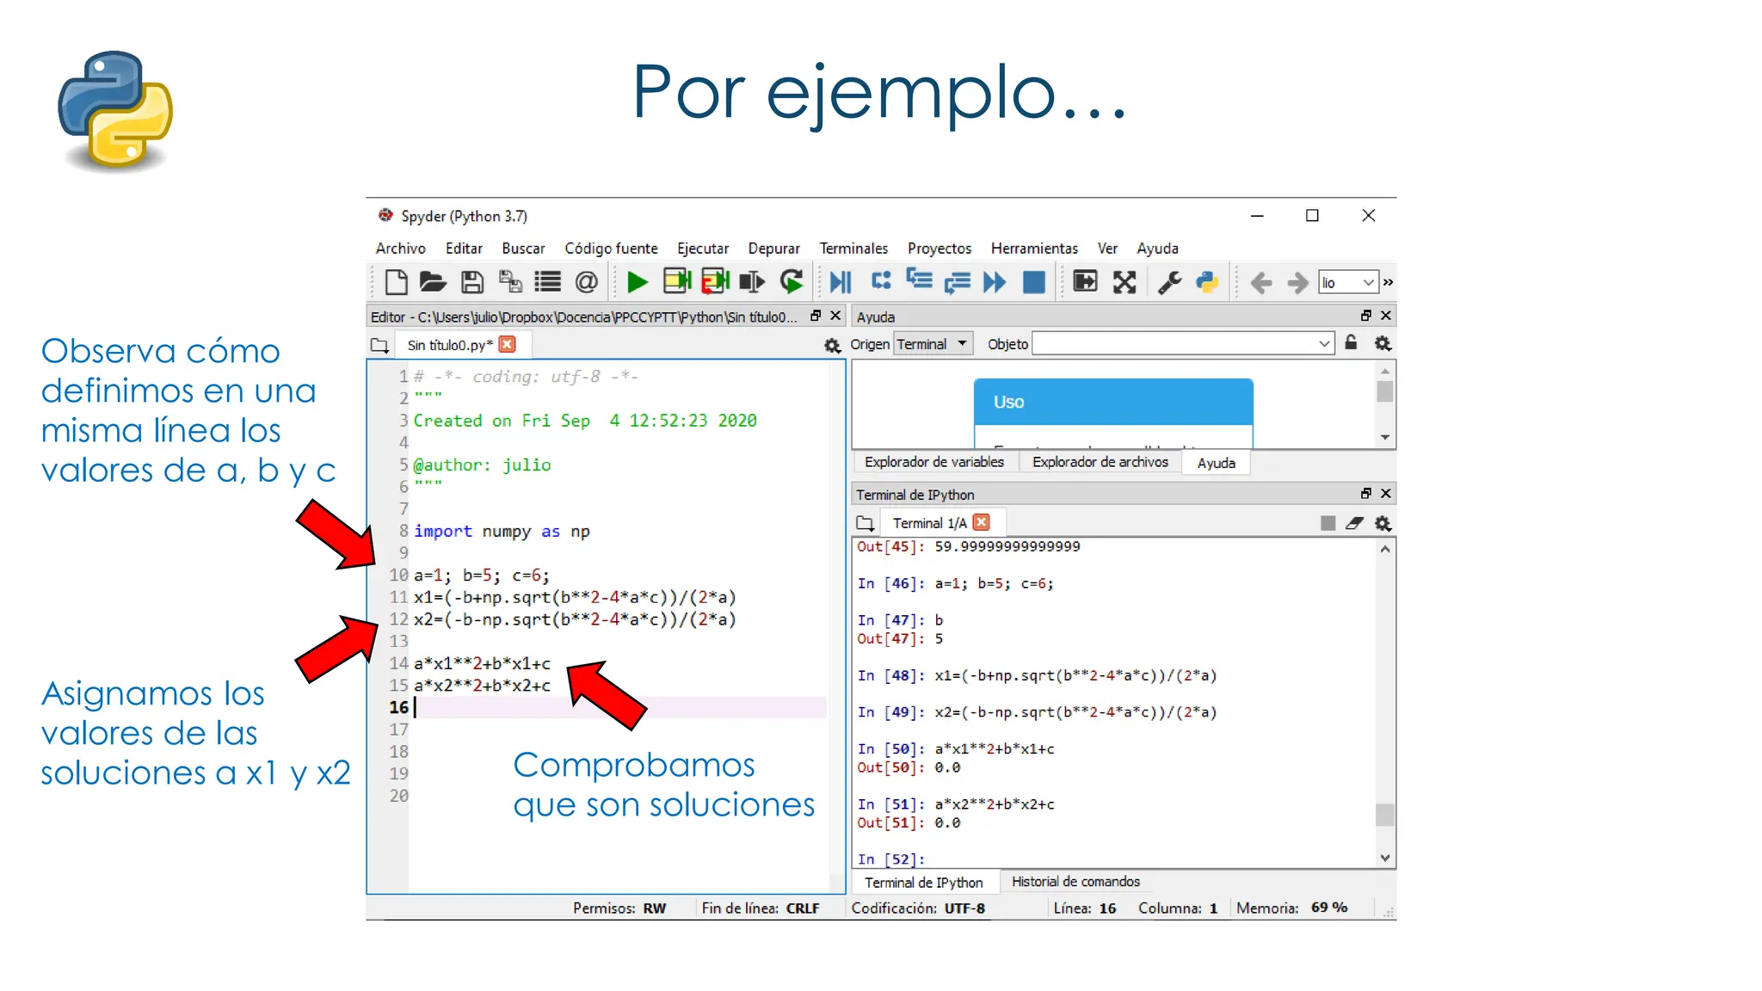Clear the console with the eraser icon
The width and height of the screenshot is (1762, 991).
pos(1355,523)
